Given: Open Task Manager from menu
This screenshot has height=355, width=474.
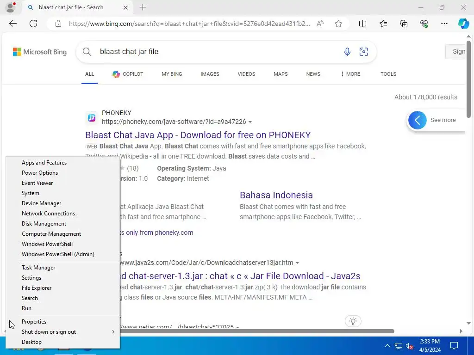Looking at the screenshot, I should click(x=62, y=268).
